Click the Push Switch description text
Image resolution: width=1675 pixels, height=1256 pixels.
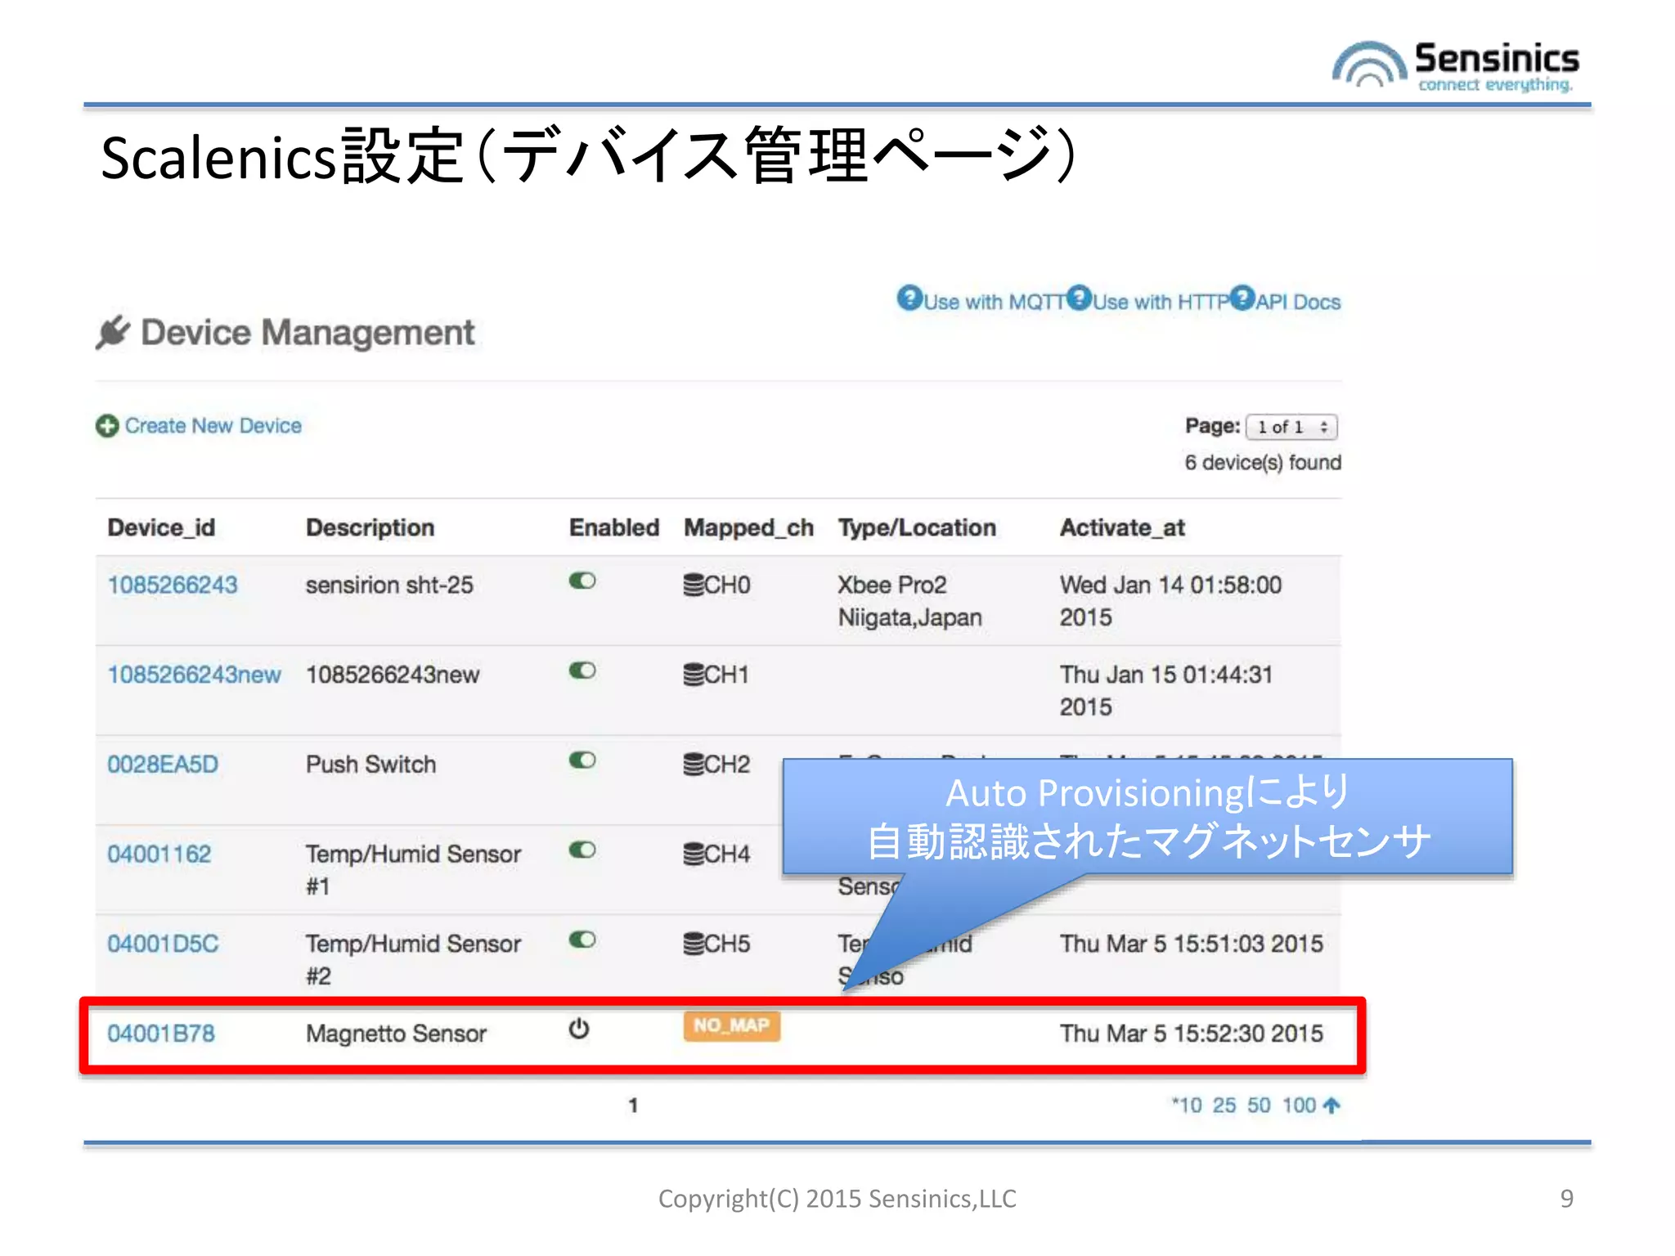[x=370, y=765]
